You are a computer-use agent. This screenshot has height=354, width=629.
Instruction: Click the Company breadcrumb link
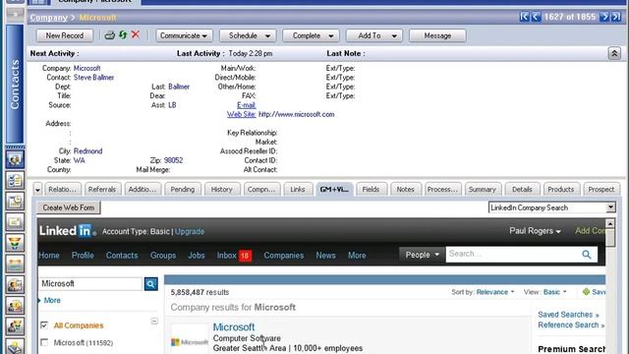pyautogui.click(x=49, y=18)
